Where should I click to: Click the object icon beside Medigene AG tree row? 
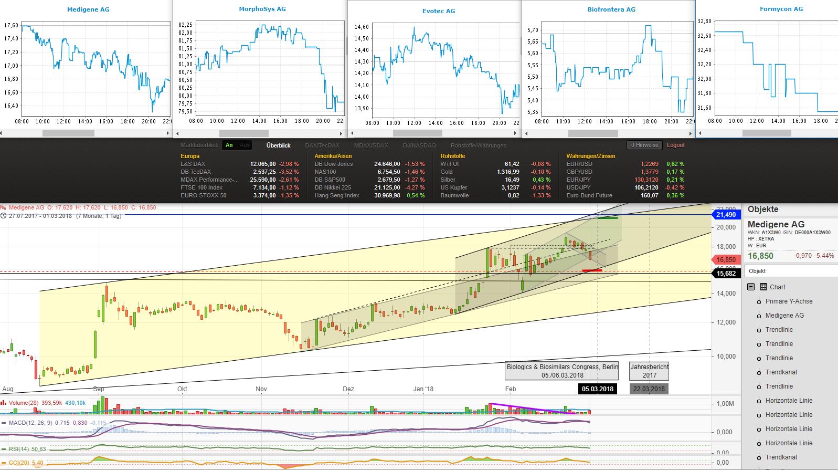759,315
